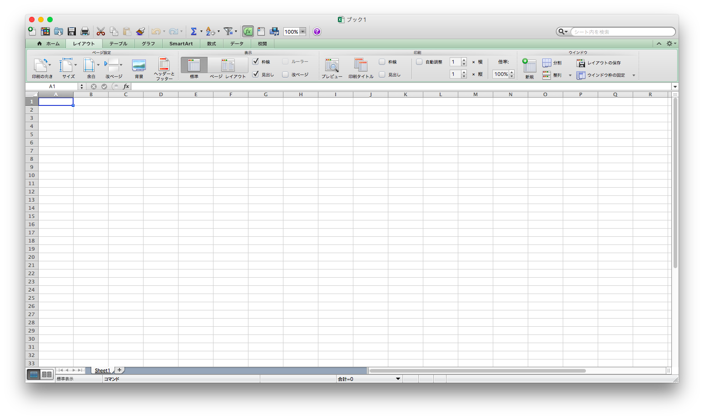The image size is (704, 419).
Task: Select the format painter brush icon
Action: tap(140, 31)
